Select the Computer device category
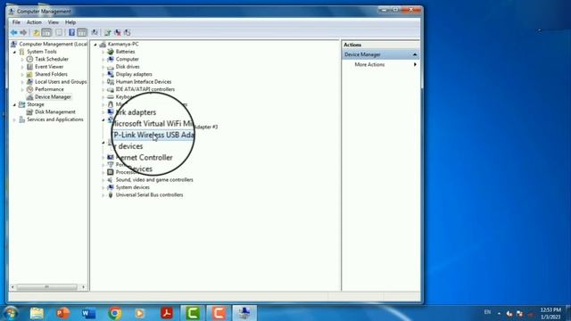571x321 pixels. 127,59
